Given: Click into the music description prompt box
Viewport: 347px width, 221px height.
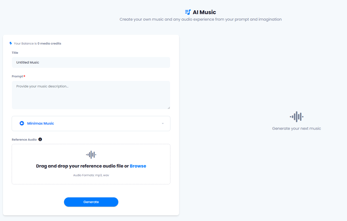Looking at the screenshot, I should click(x=91, y=95).
